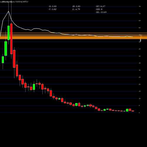The height and width of the screenshot is (147, 147).
Task: Click the price axis label '19'
Action: (x=140, y=91)
